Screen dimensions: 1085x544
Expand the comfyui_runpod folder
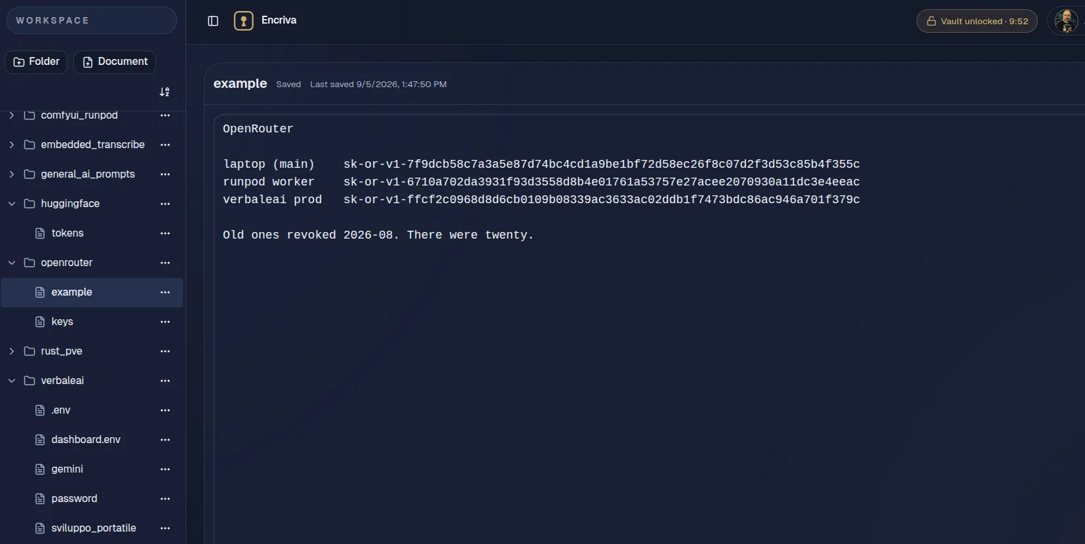point(12,115)
